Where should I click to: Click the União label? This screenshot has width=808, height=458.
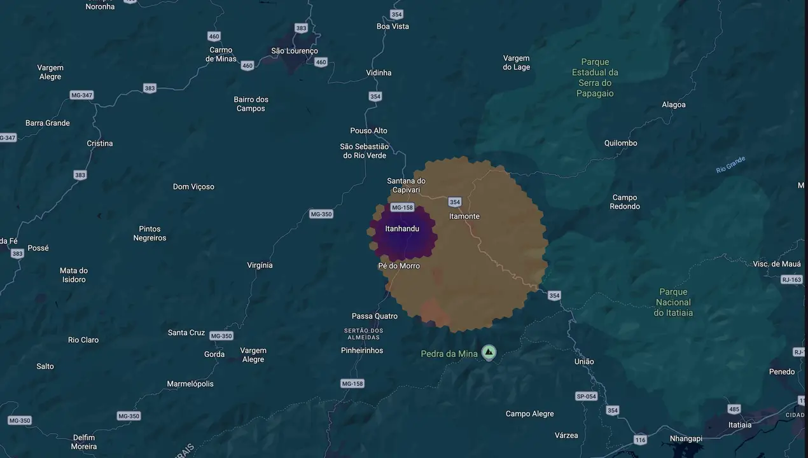tap(584, 362)
